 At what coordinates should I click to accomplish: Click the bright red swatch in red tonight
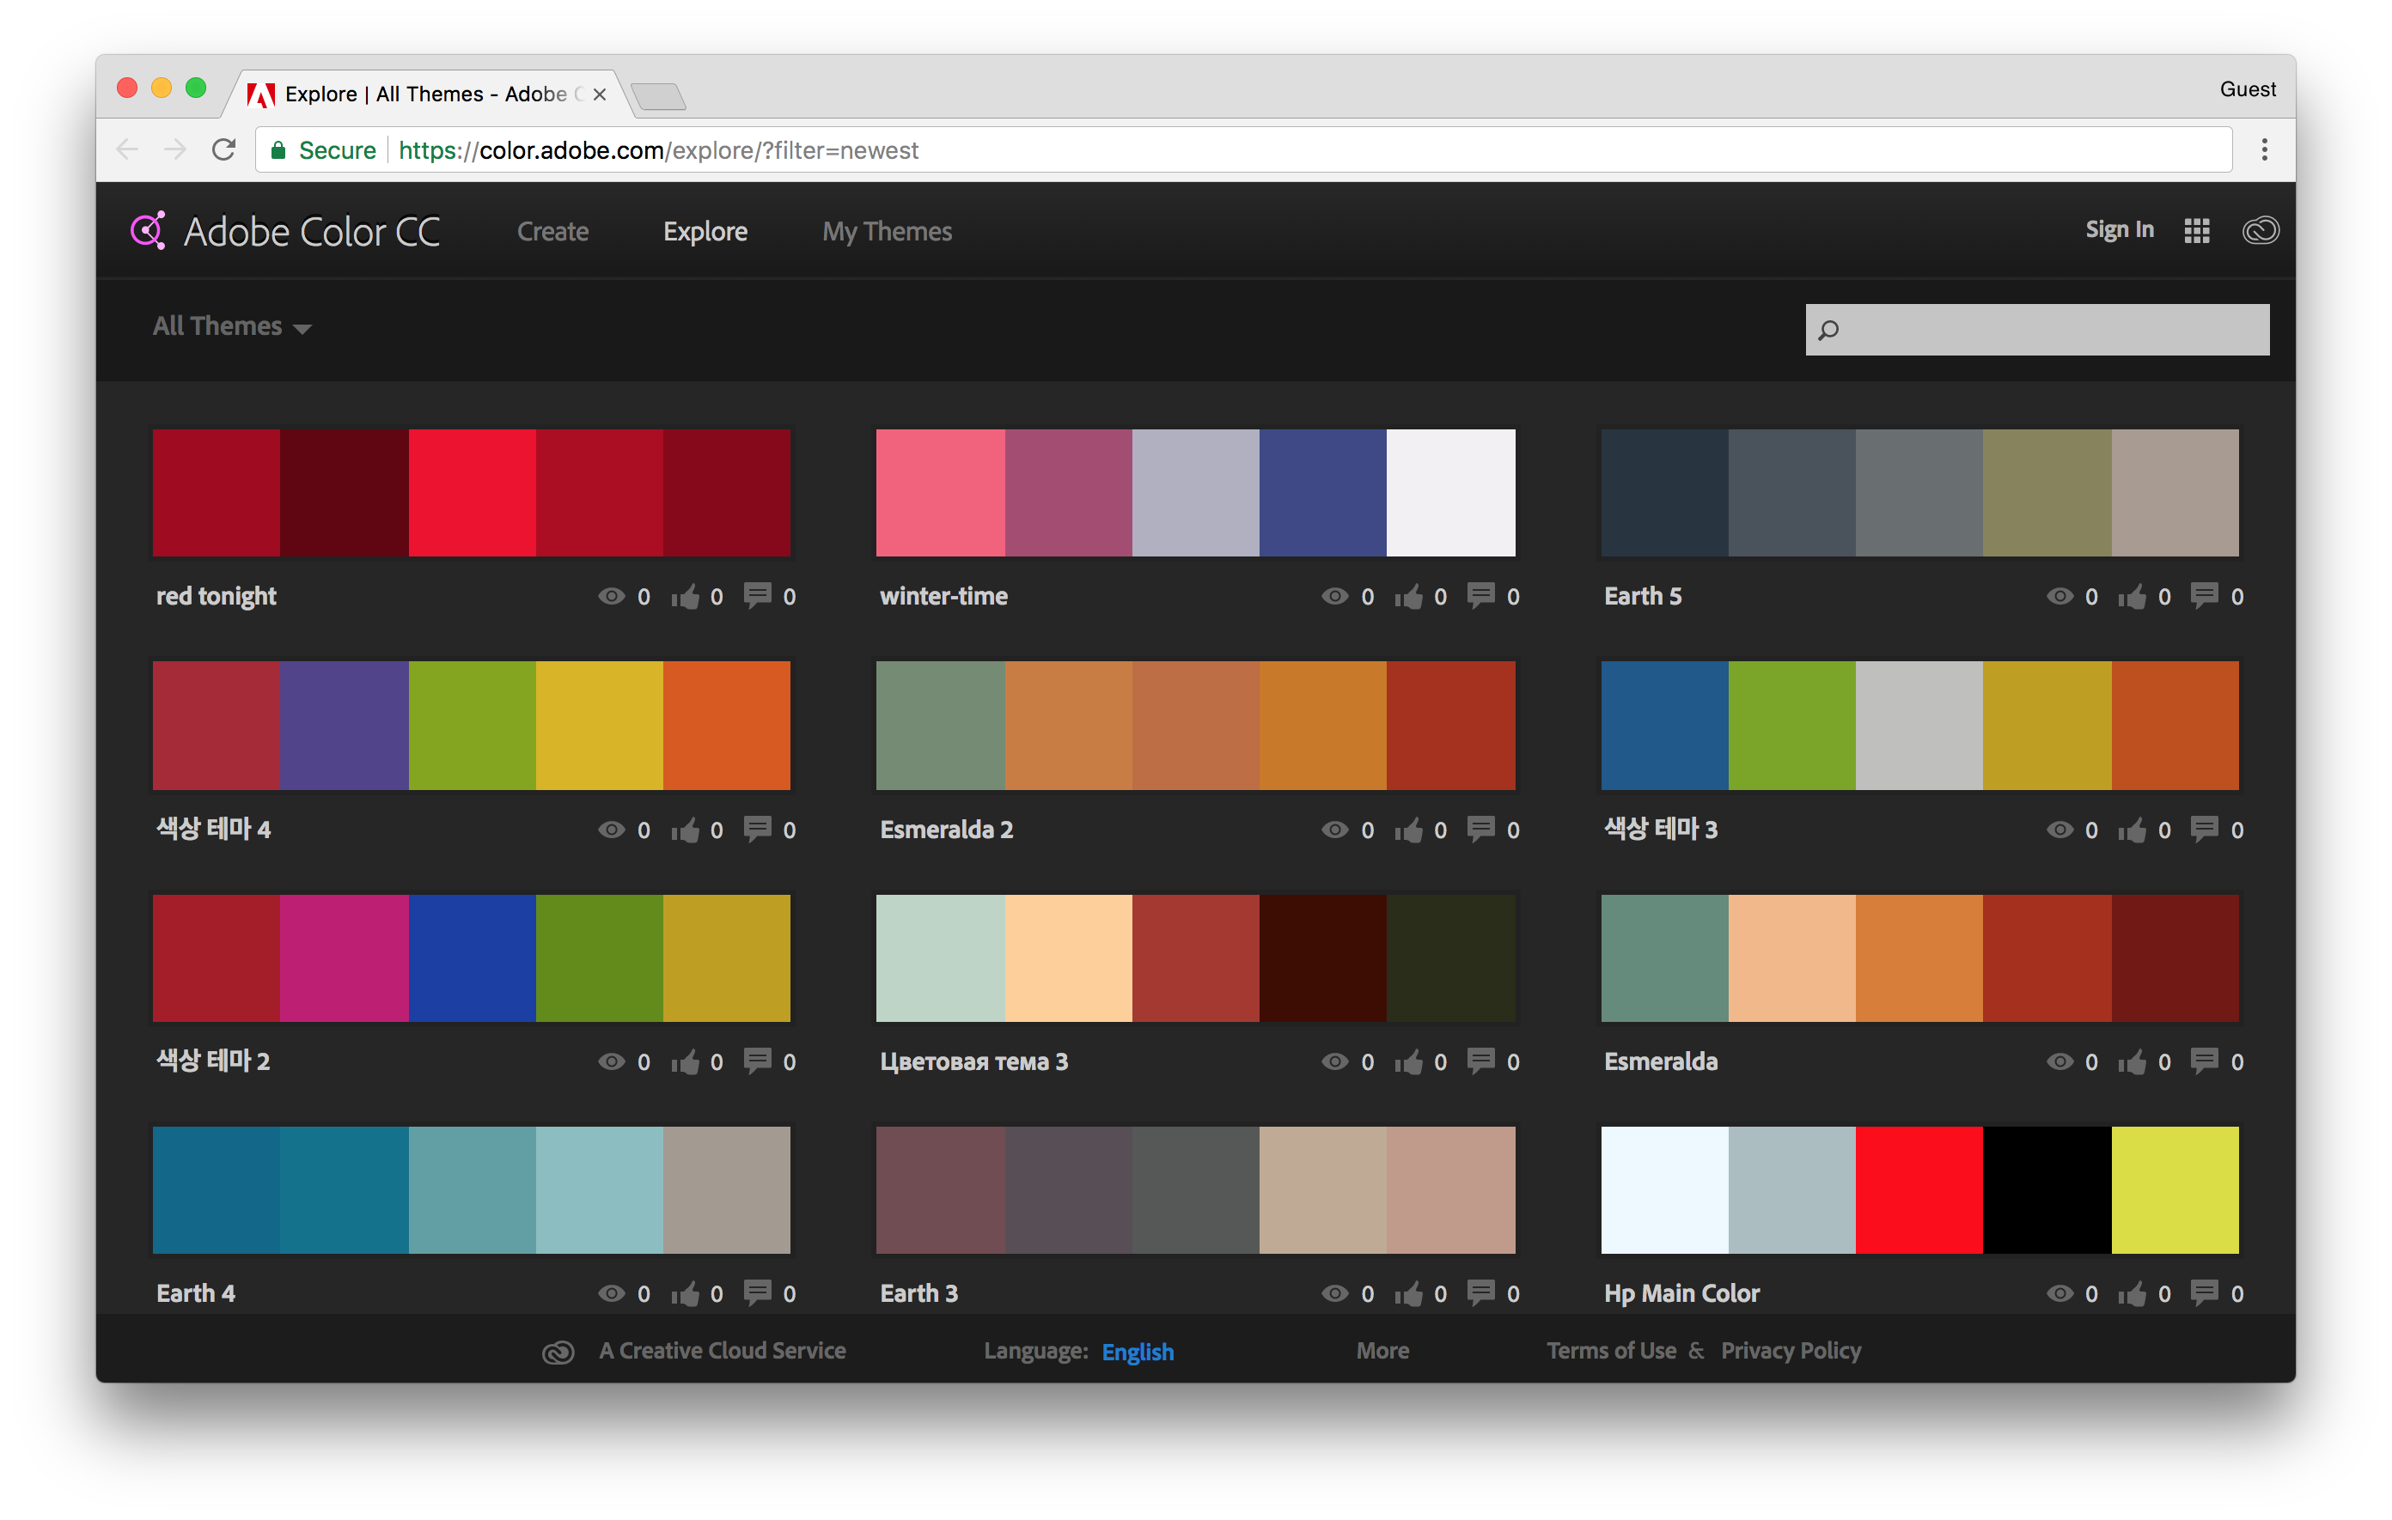click(x=472, y=492)
